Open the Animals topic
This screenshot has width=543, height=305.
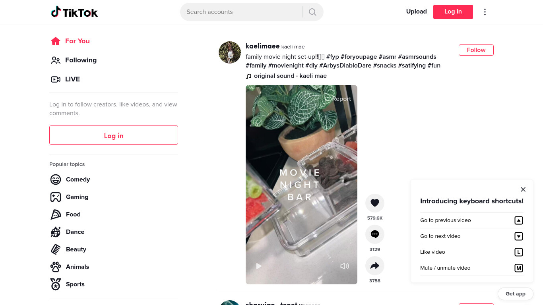tap(70, 267)
